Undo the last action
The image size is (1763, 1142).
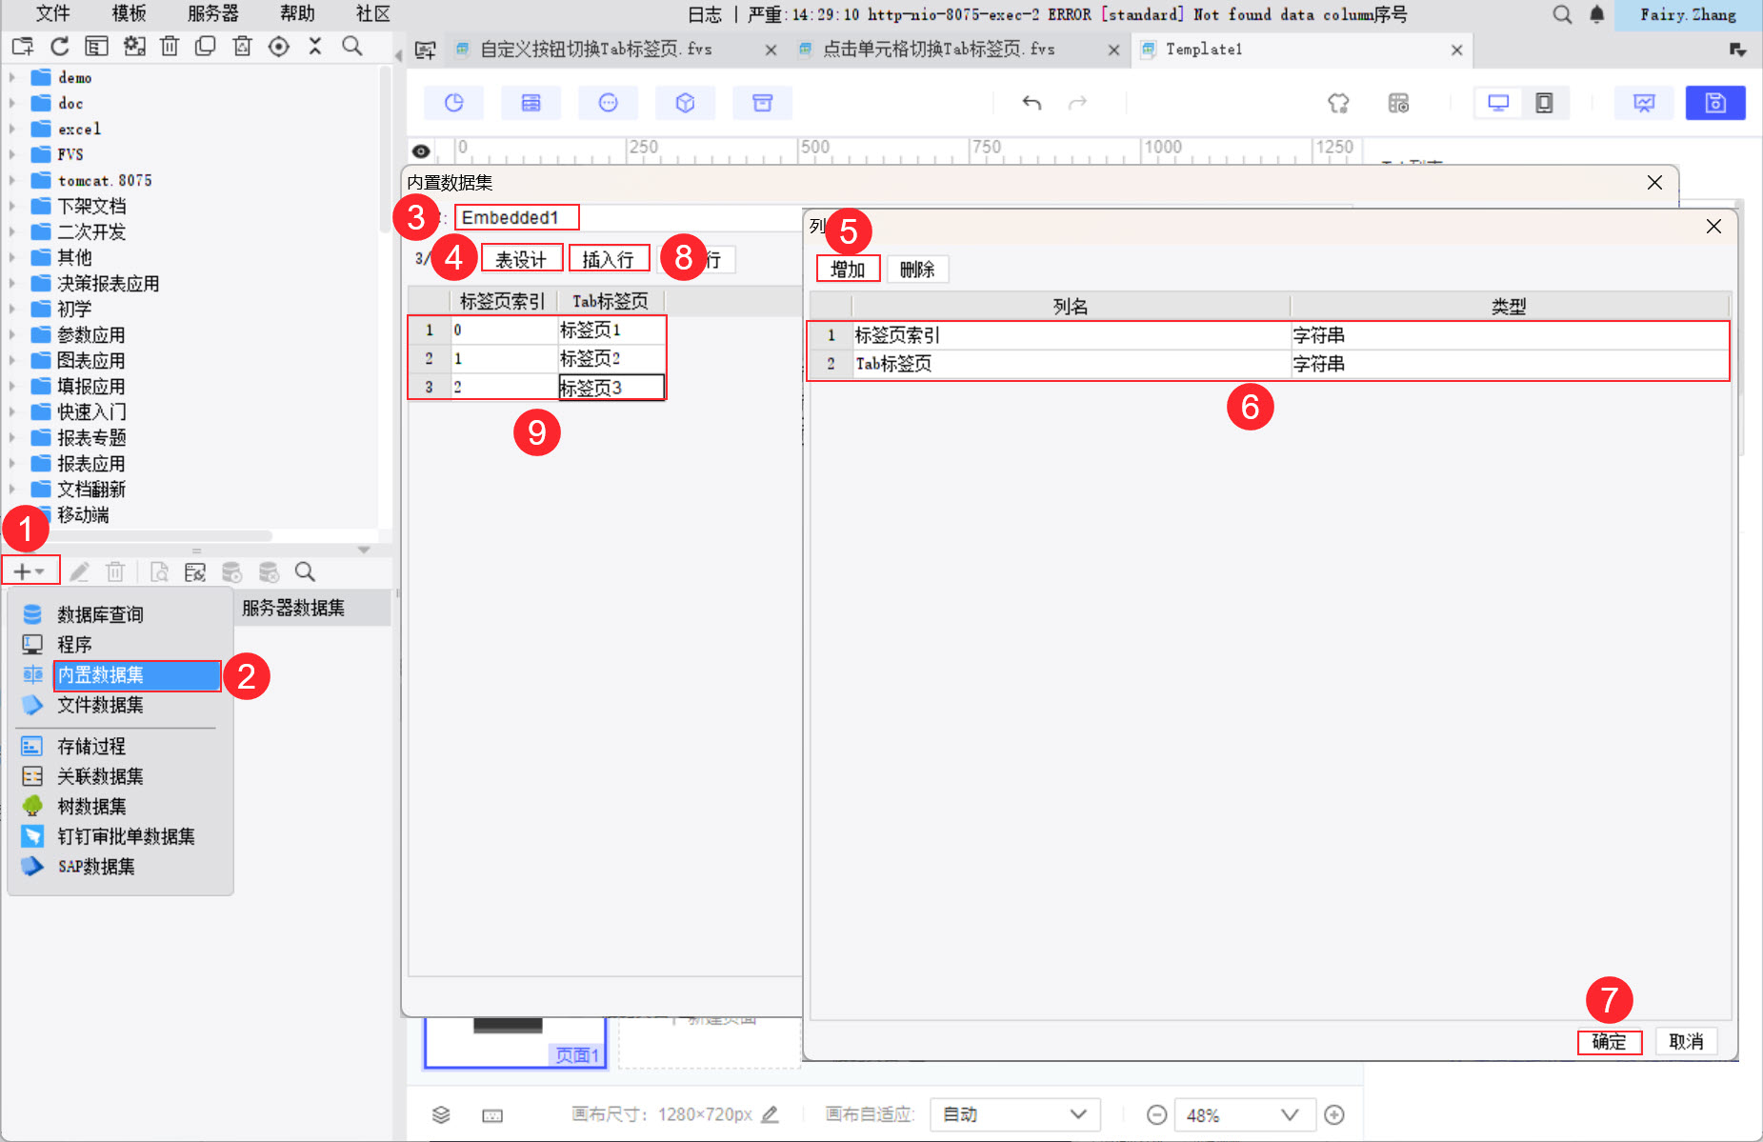click(x=1032, y=103)
